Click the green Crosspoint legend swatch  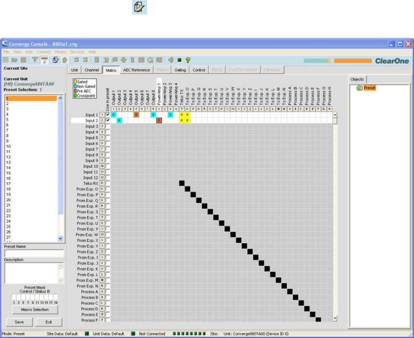75,95
